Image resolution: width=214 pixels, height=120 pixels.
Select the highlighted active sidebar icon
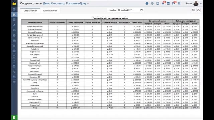(14, 15)
